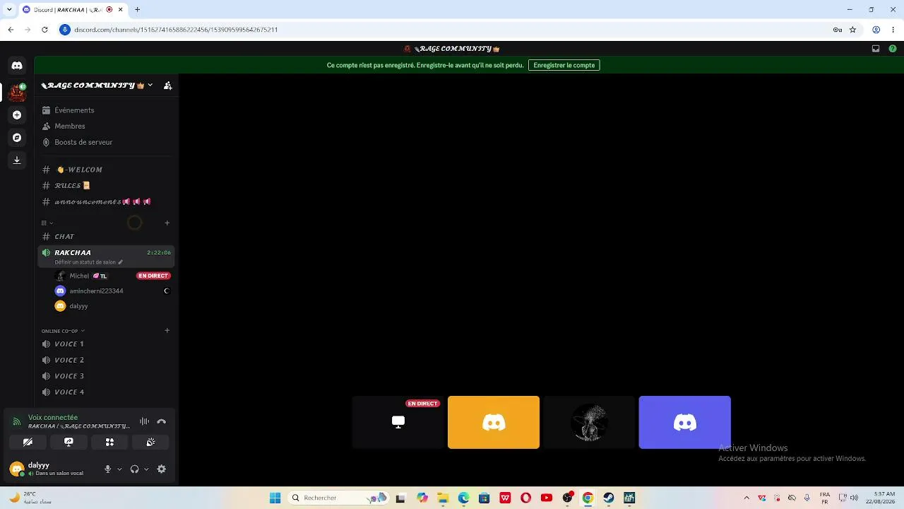904x509 pixels.
Task: Open the CHAT text channel
Action: (x=106, y=237)
